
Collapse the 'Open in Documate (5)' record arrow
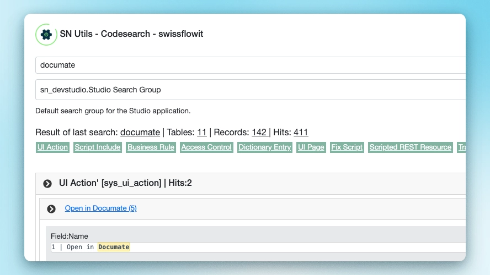[x=51, y=209]
